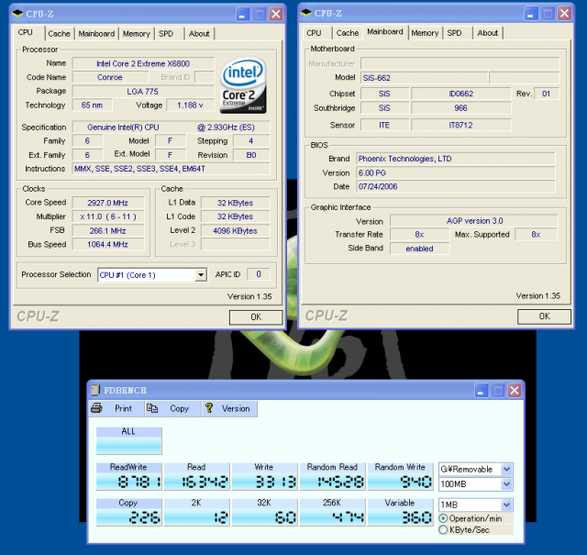Run the 32K copy benchmark
This screenshot has height=555, width=587.
[x=264, y=512]
